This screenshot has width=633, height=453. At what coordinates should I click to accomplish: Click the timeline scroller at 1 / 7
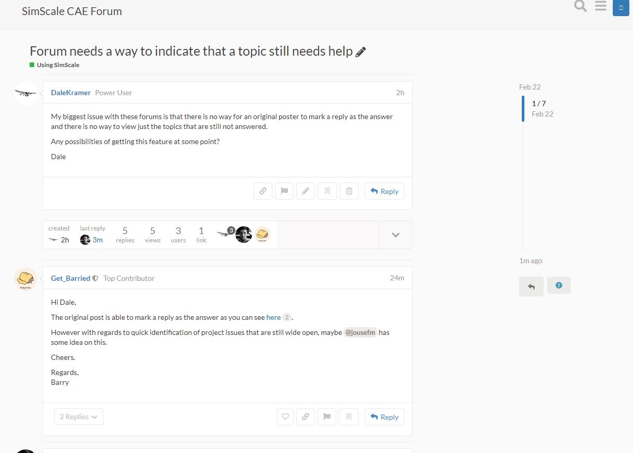pyautogui.click(x=539, y=108)
